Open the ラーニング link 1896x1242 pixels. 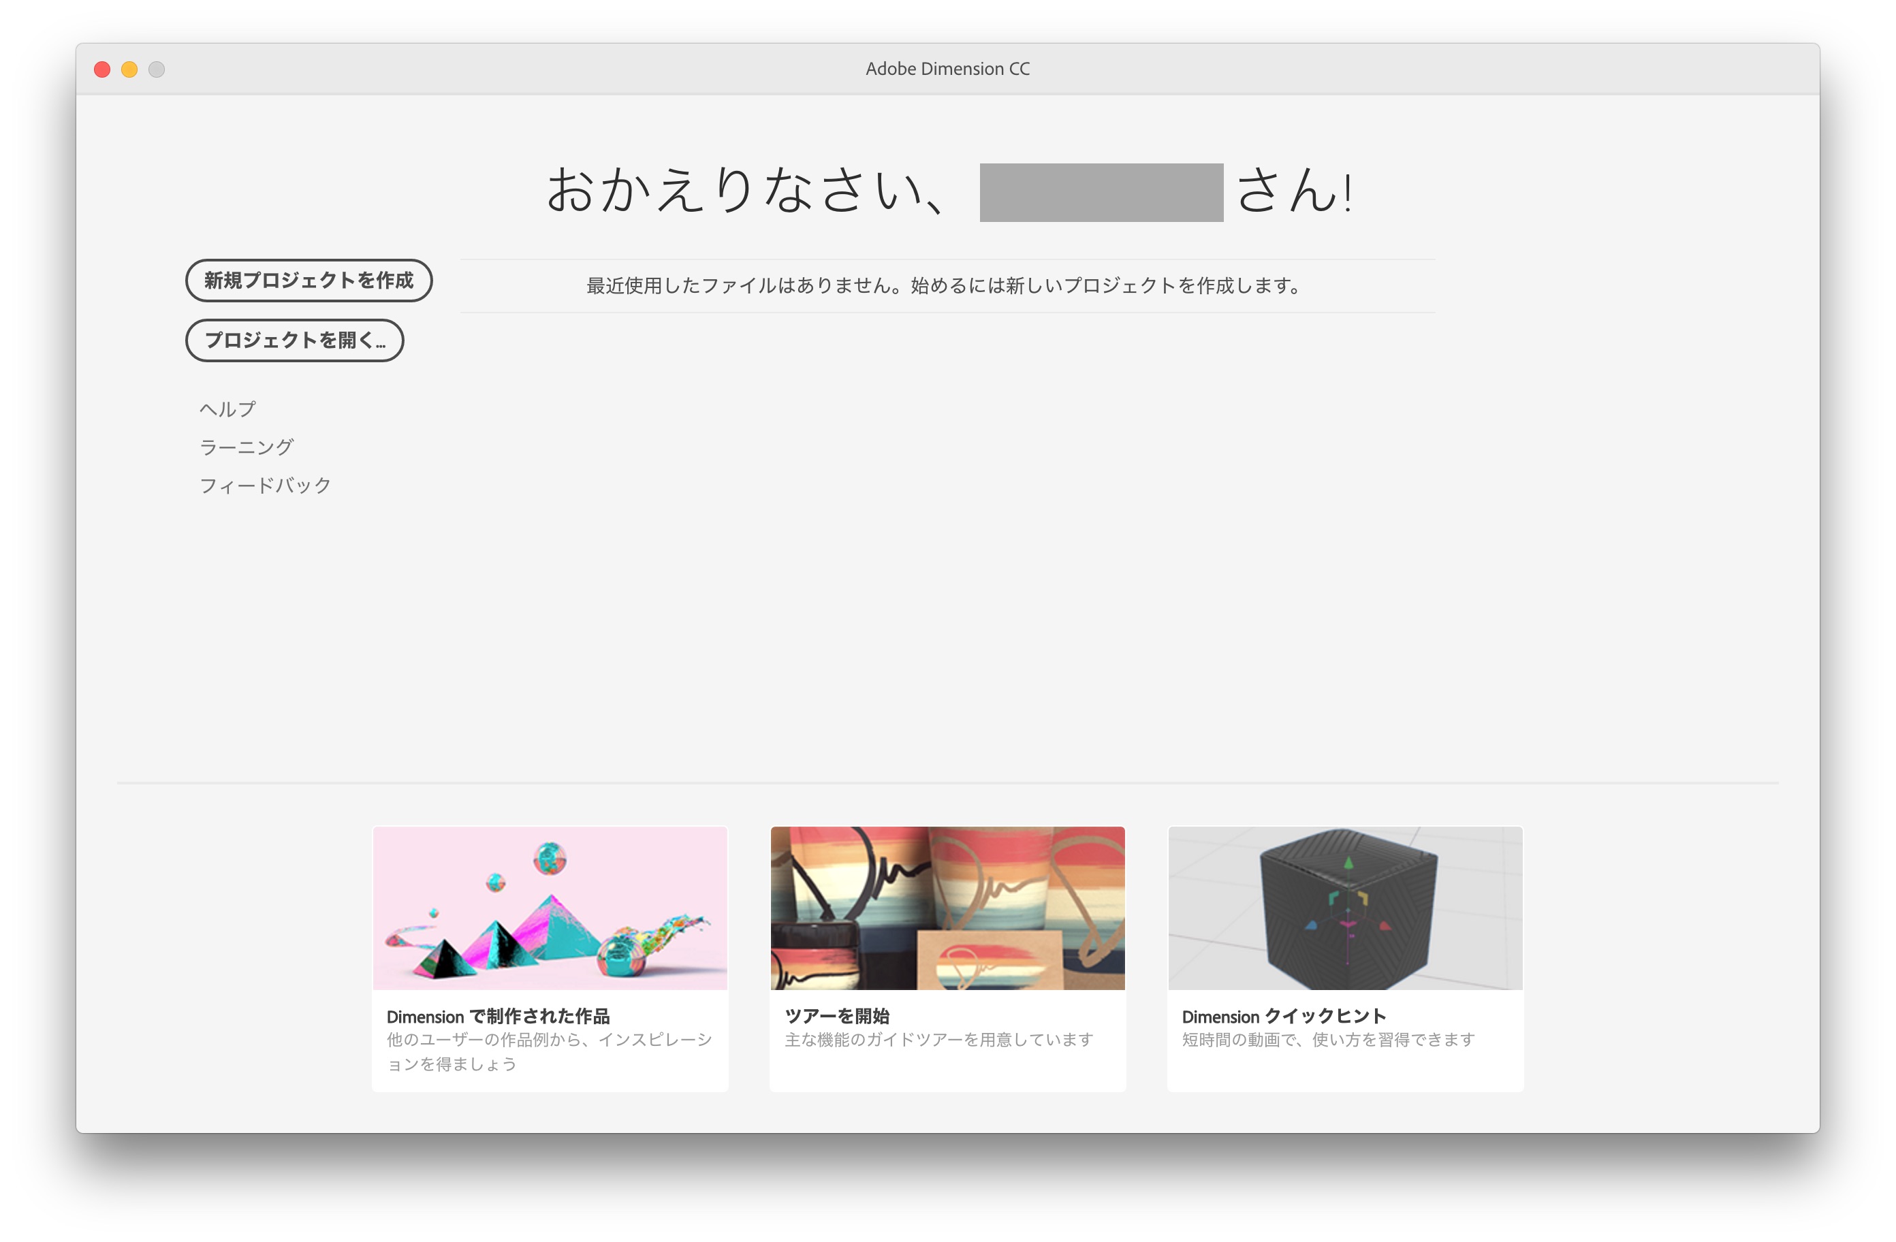246,447
